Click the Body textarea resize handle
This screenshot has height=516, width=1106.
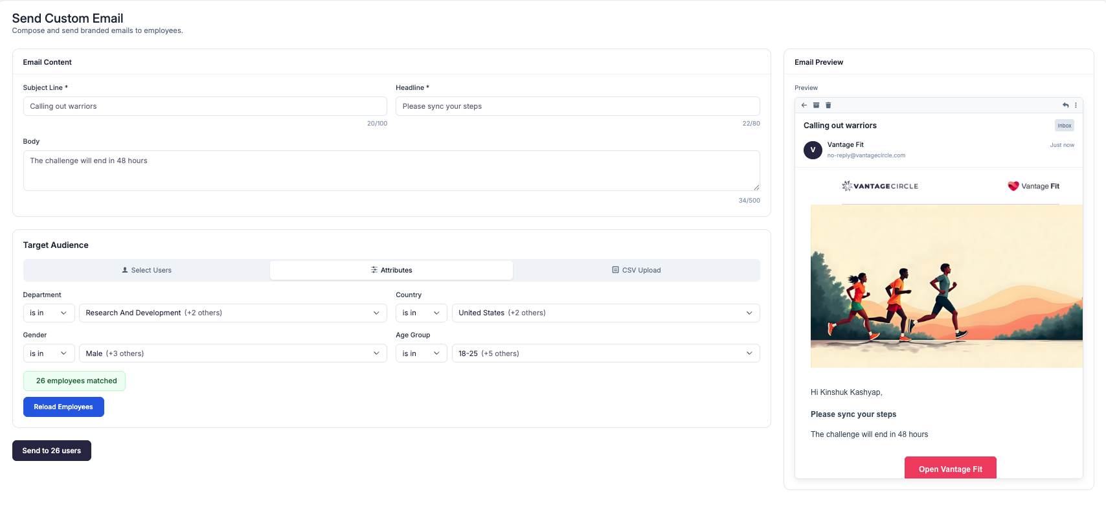pos(756,187)
